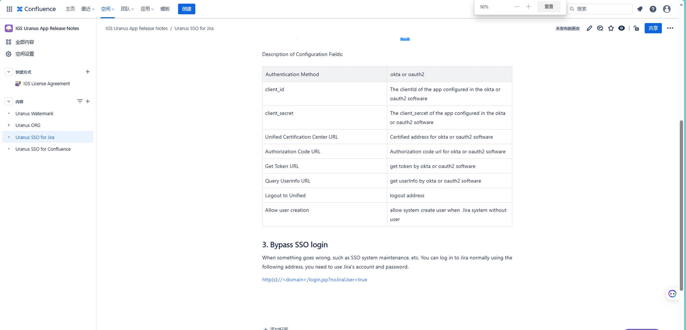The image size is (686, 330).
Task: Open the Bypass SSO login link
Action: pyautogui.click(x=314, y=279)
